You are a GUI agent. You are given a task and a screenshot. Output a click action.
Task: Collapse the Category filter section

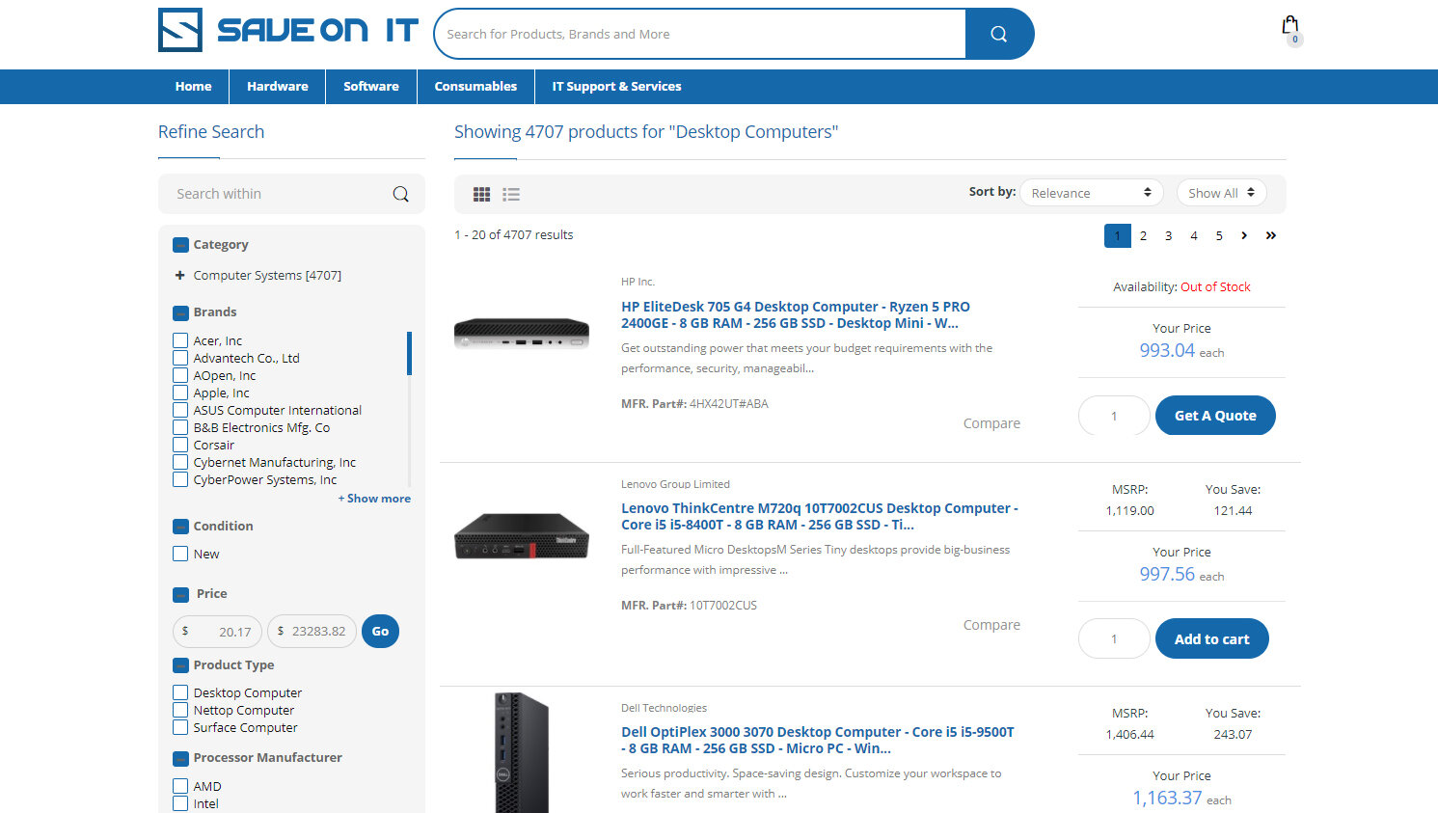pyautogui.click(x=180, y=245)
